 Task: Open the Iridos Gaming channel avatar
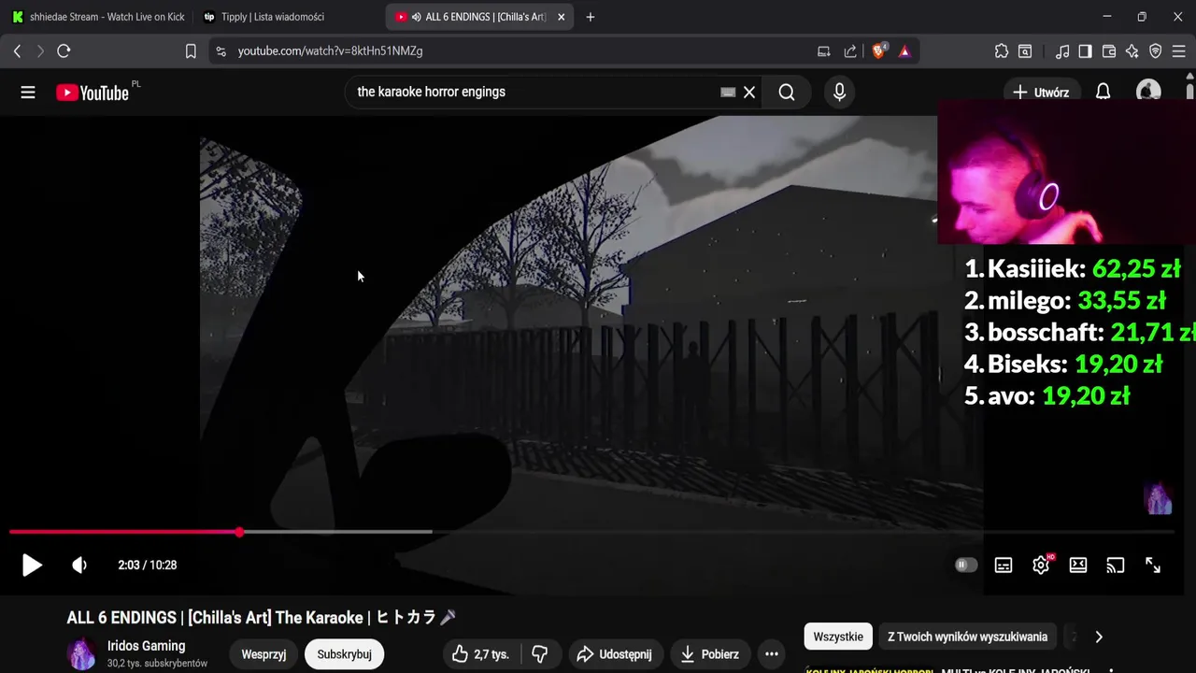(x=82, y=653)
